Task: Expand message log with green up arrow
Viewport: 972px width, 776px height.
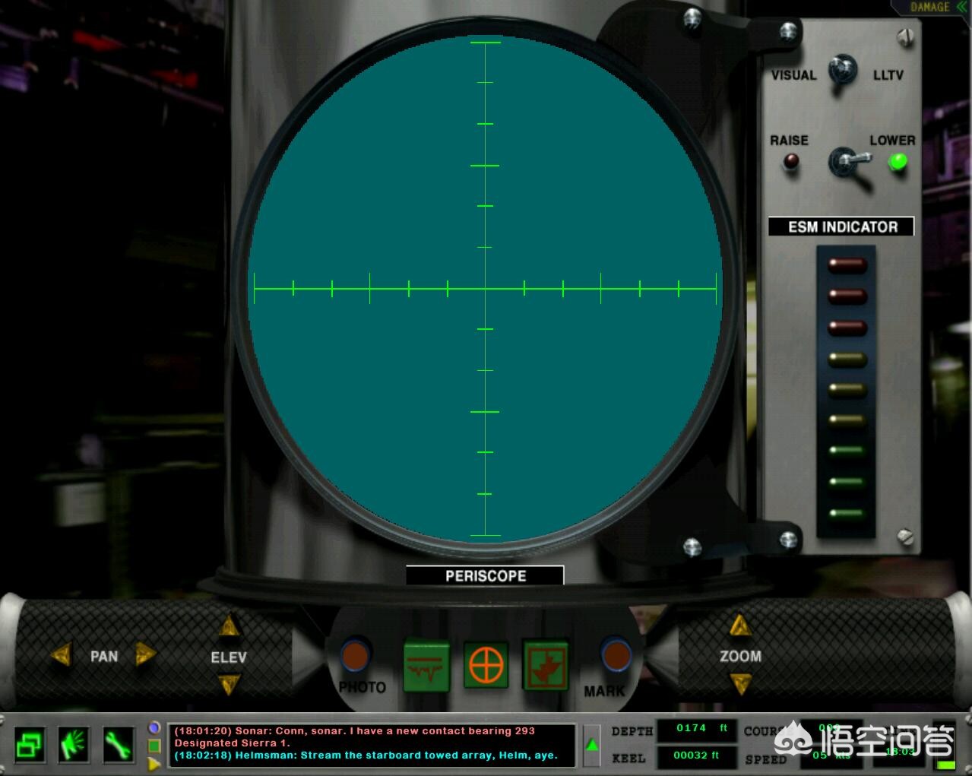Action: (592, 745)
